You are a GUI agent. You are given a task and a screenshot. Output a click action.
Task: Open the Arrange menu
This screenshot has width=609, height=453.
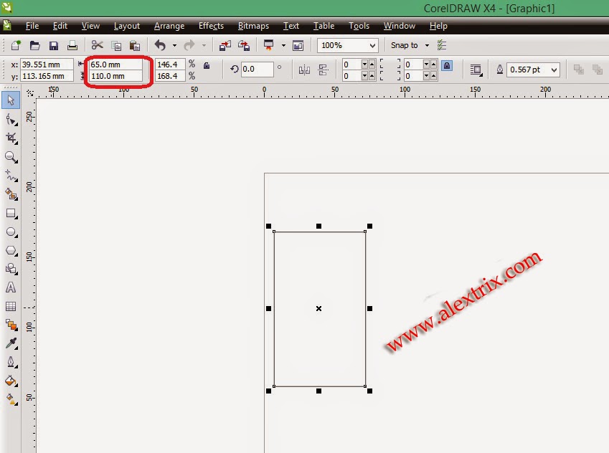click(169, 26)
